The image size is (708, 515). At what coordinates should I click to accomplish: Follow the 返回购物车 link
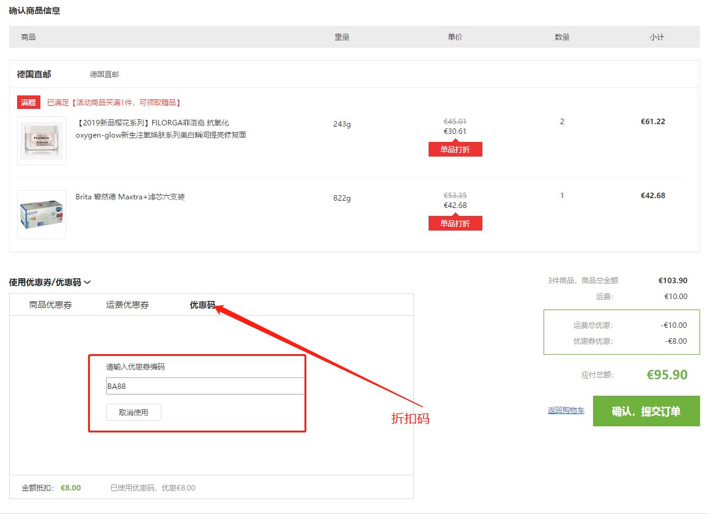coord(566,410)
